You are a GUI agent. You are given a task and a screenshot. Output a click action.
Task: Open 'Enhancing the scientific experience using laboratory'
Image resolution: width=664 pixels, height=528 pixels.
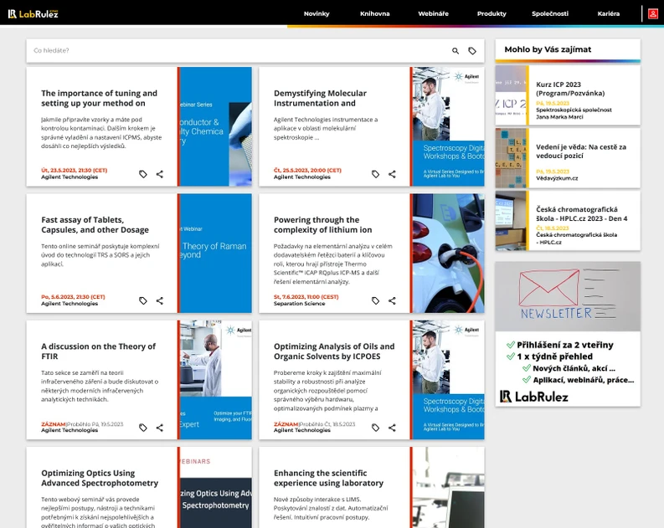tap(328, 478)
